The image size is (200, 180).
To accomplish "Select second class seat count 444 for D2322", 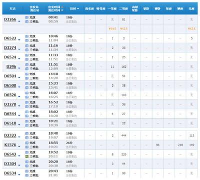I will pyautogui.click(x=123, y=136).
